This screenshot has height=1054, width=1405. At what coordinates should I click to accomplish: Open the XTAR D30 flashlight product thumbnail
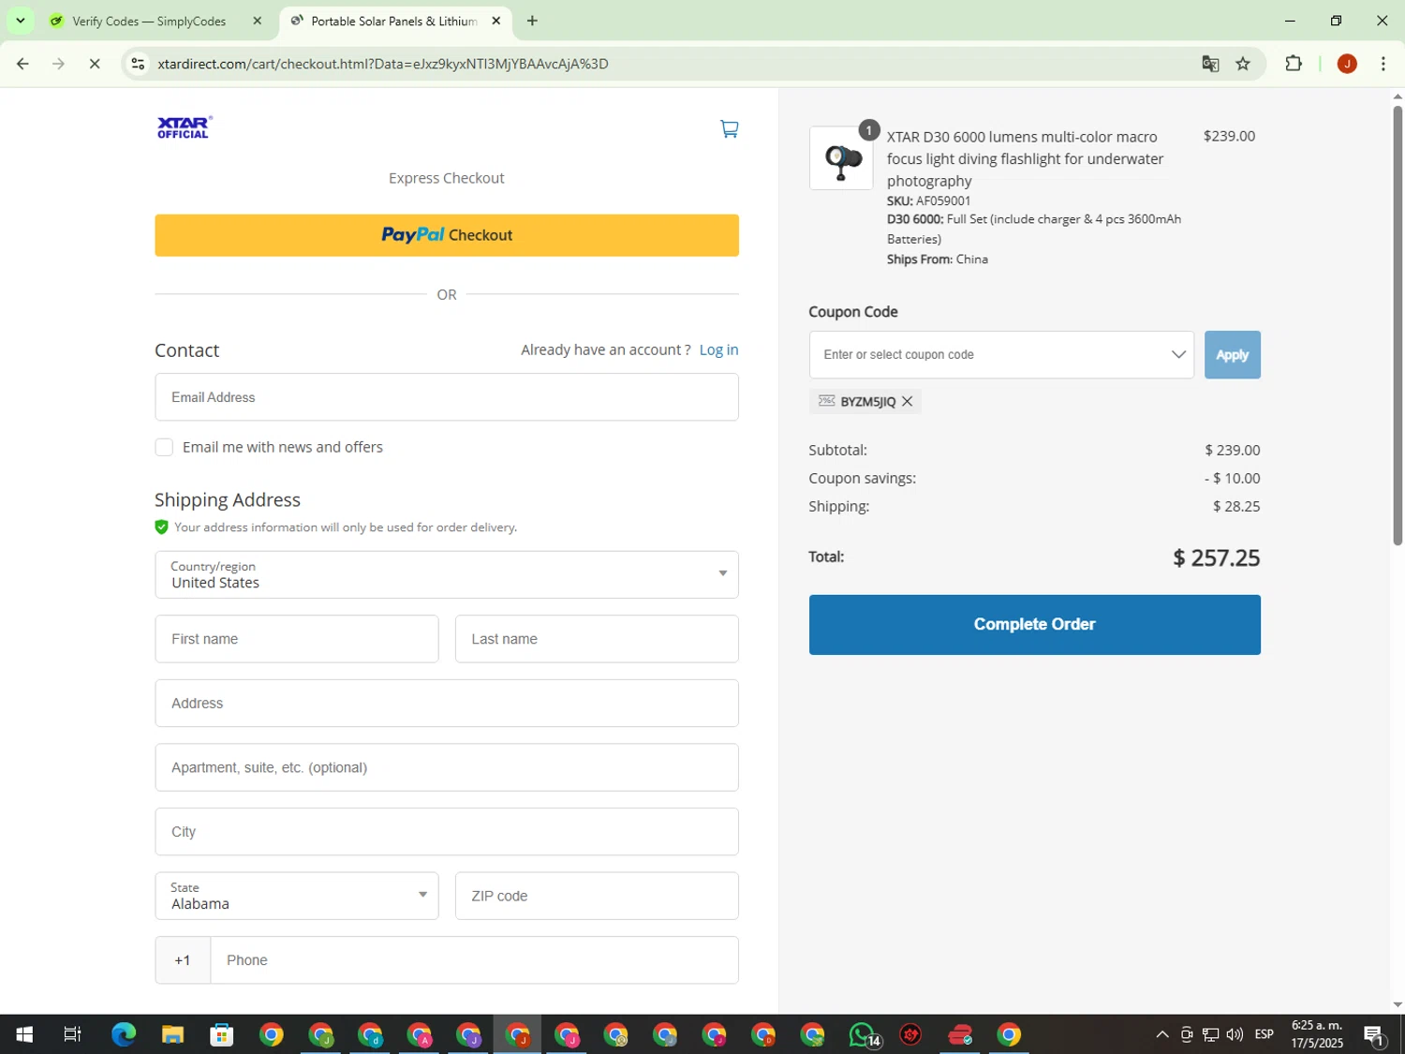(x=841, y=158)
